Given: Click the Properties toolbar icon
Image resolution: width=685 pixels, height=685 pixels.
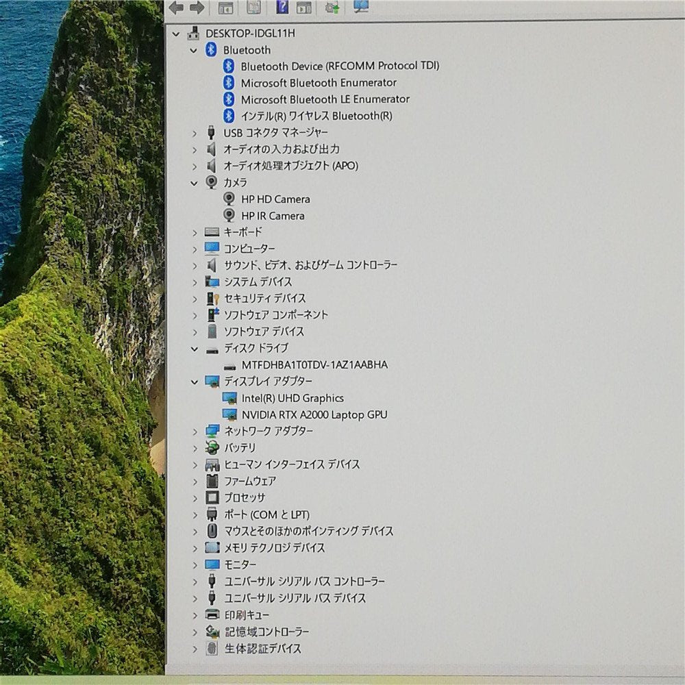Looking at the screenshot, I should (253, 9).
